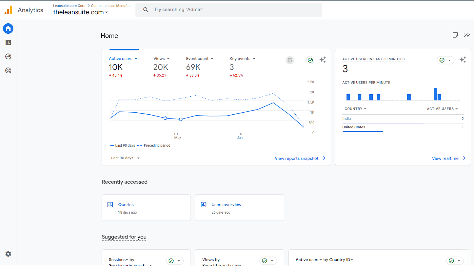Click the Active users in last 30 minutes heading
The width and height of the screenshot is (474, 266).
373,59
